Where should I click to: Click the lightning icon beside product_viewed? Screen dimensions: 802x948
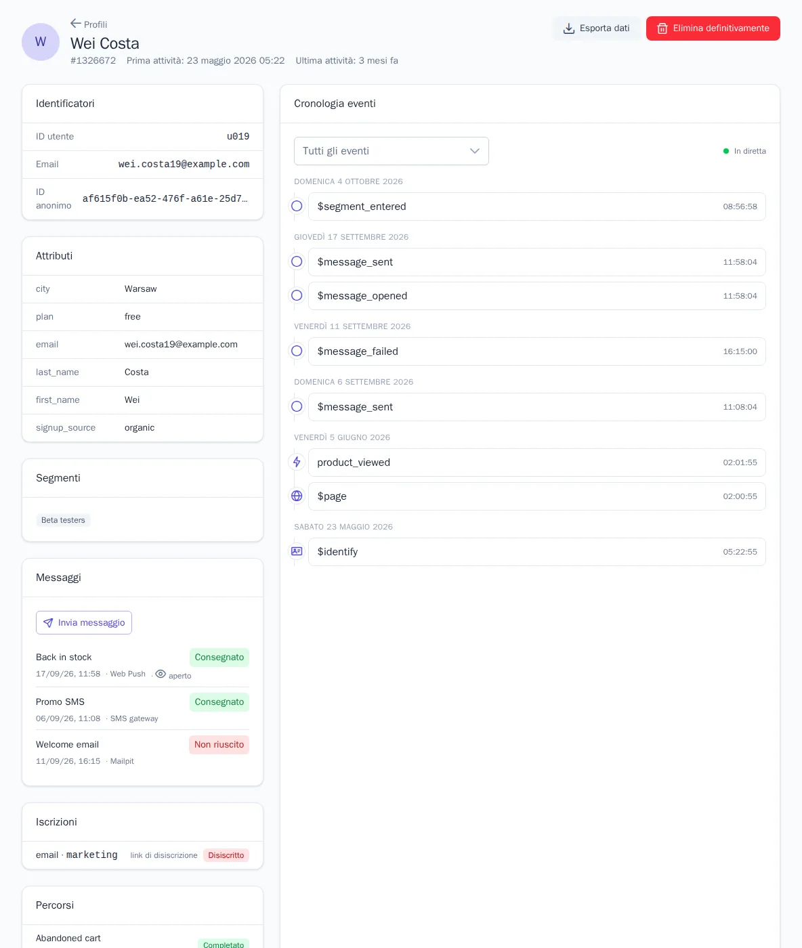pyautogui.click(x=297, y=462)
